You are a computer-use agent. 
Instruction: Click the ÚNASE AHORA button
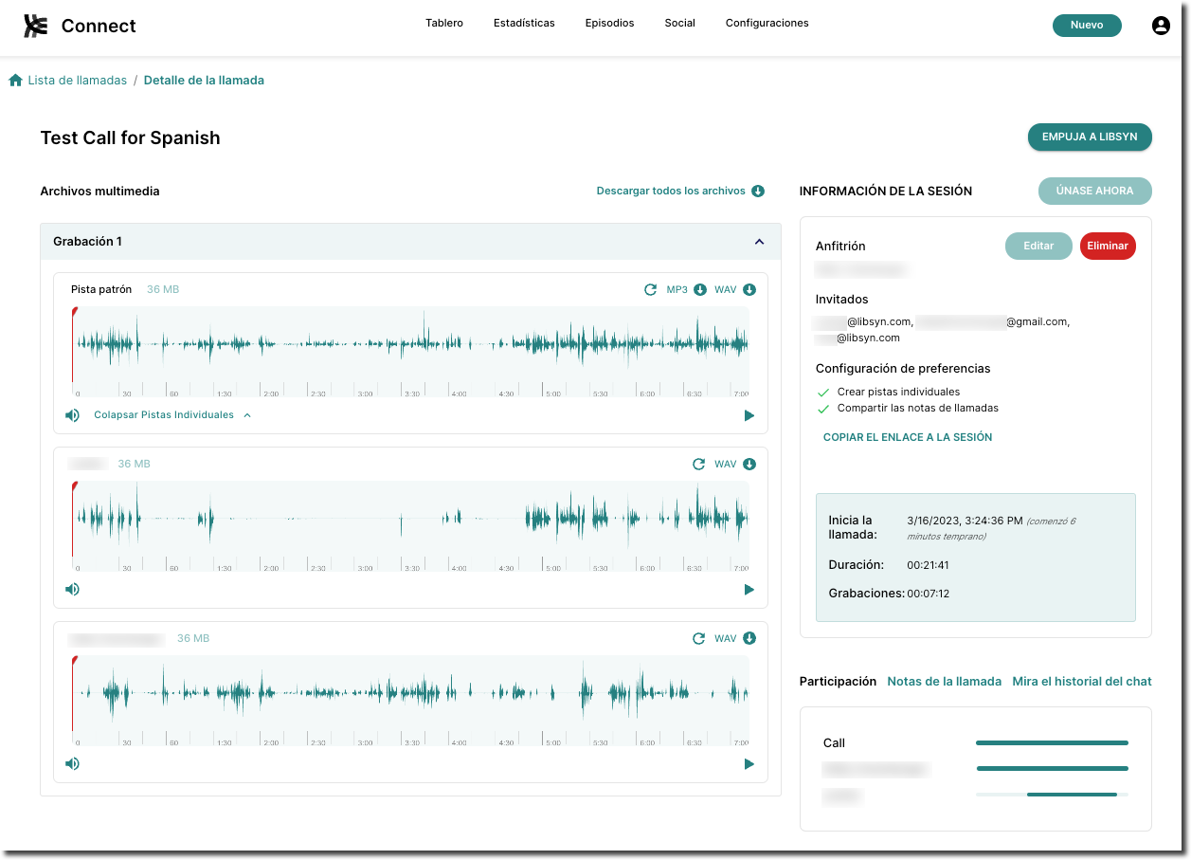(x=1094, y=191)
